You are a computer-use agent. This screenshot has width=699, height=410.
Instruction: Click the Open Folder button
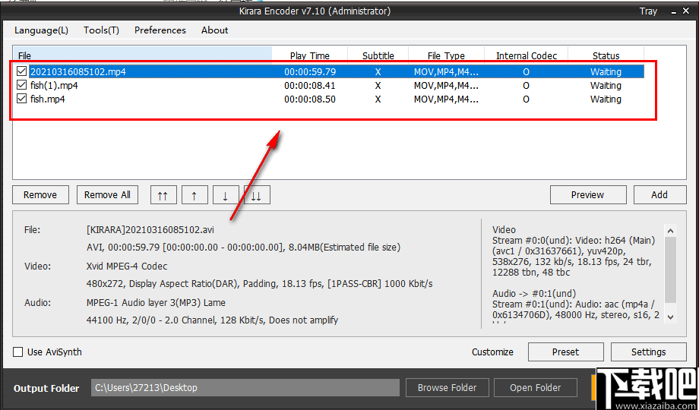536,388
